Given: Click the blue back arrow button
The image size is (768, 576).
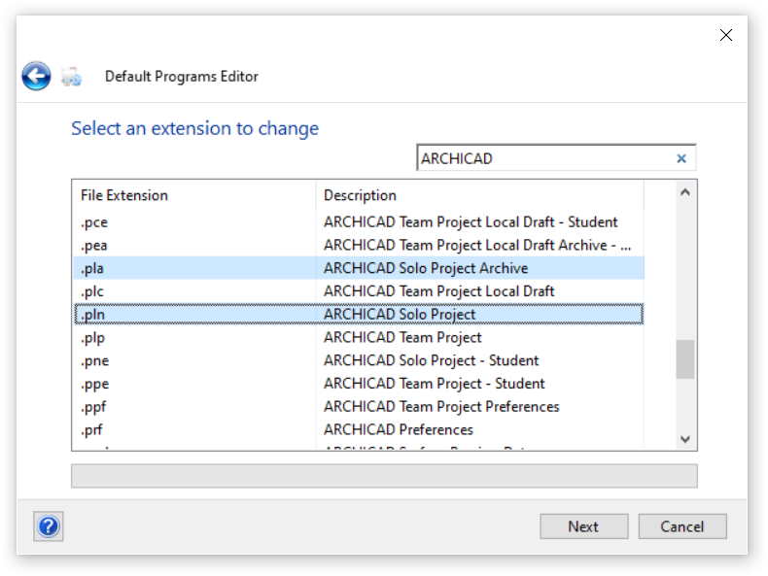Looking at the screenshot, I should pos(36,76).
